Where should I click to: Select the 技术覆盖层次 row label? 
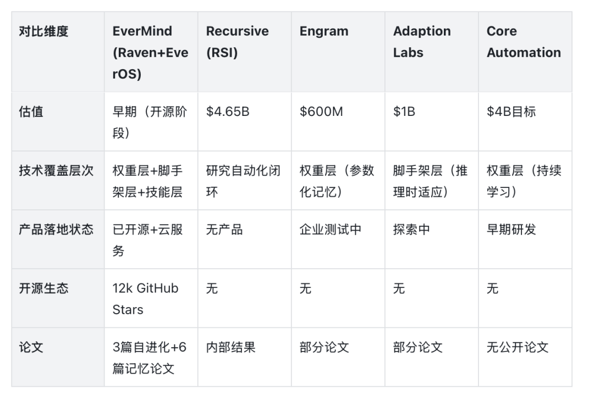(x=58, y=181)
